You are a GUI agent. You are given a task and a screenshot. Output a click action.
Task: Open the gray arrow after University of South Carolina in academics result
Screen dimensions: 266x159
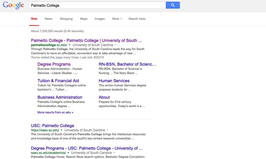[x=114, y=153]
